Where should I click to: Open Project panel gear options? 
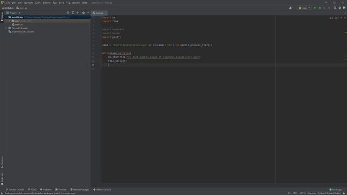(x=83, y=13)
